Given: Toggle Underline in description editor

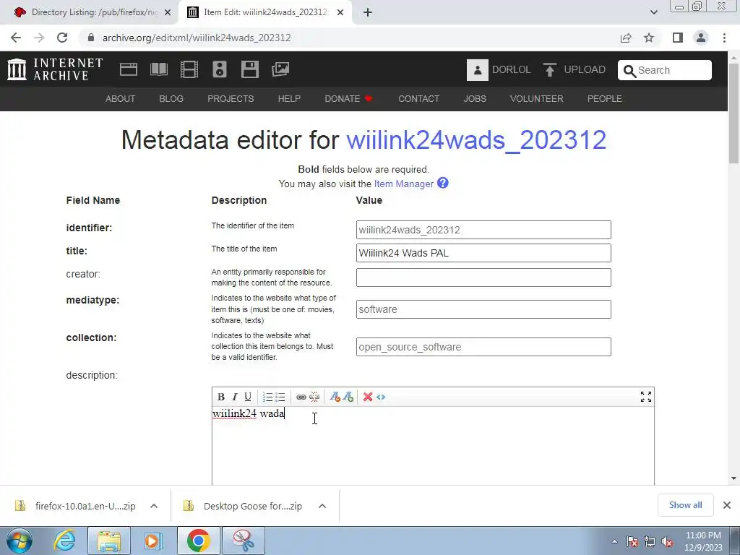Looking at the screenshot, I should tap(248, 397).
